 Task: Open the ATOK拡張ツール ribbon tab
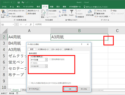click(75, 7)
